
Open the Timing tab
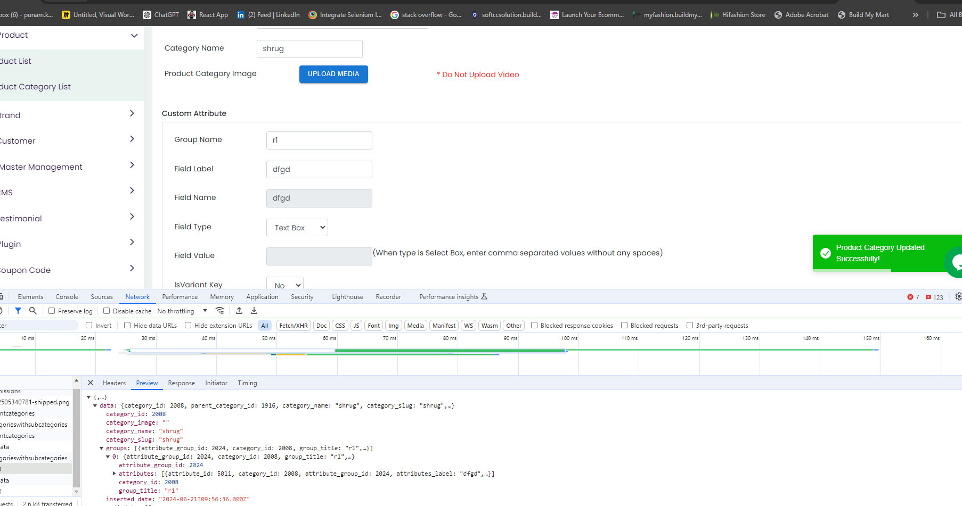point(247,383)
